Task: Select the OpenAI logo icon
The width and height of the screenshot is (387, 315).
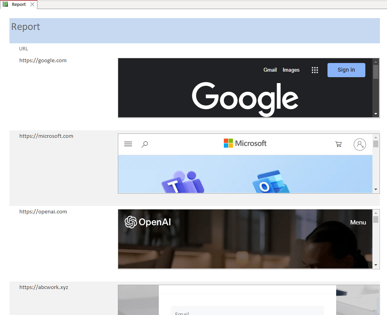Action: tap(130, 222)
